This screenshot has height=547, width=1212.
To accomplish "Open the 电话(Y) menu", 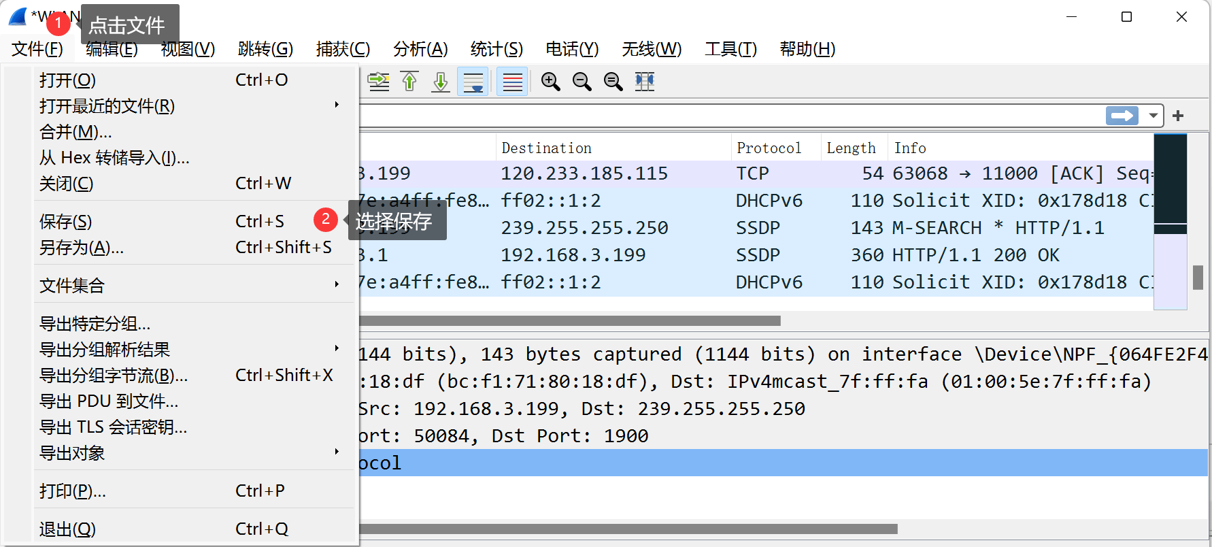I will pyautogui.click(x=572, y=49).
